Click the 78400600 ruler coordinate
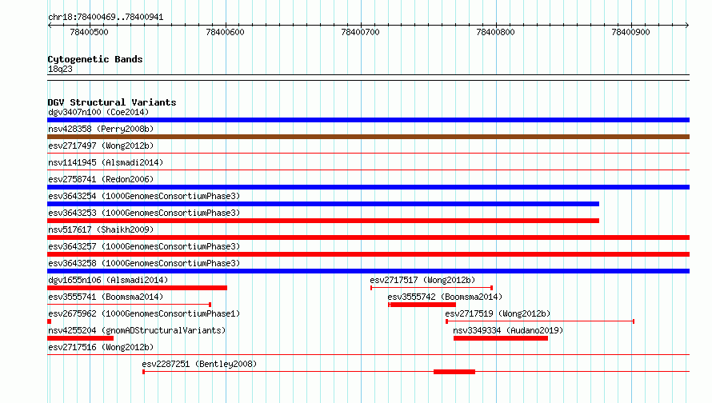 coord(226,32)
